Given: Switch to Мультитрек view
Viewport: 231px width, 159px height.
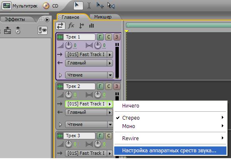Looking at the screenshot, I should 20,6.
